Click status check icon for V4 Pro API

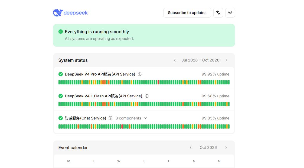61,74
